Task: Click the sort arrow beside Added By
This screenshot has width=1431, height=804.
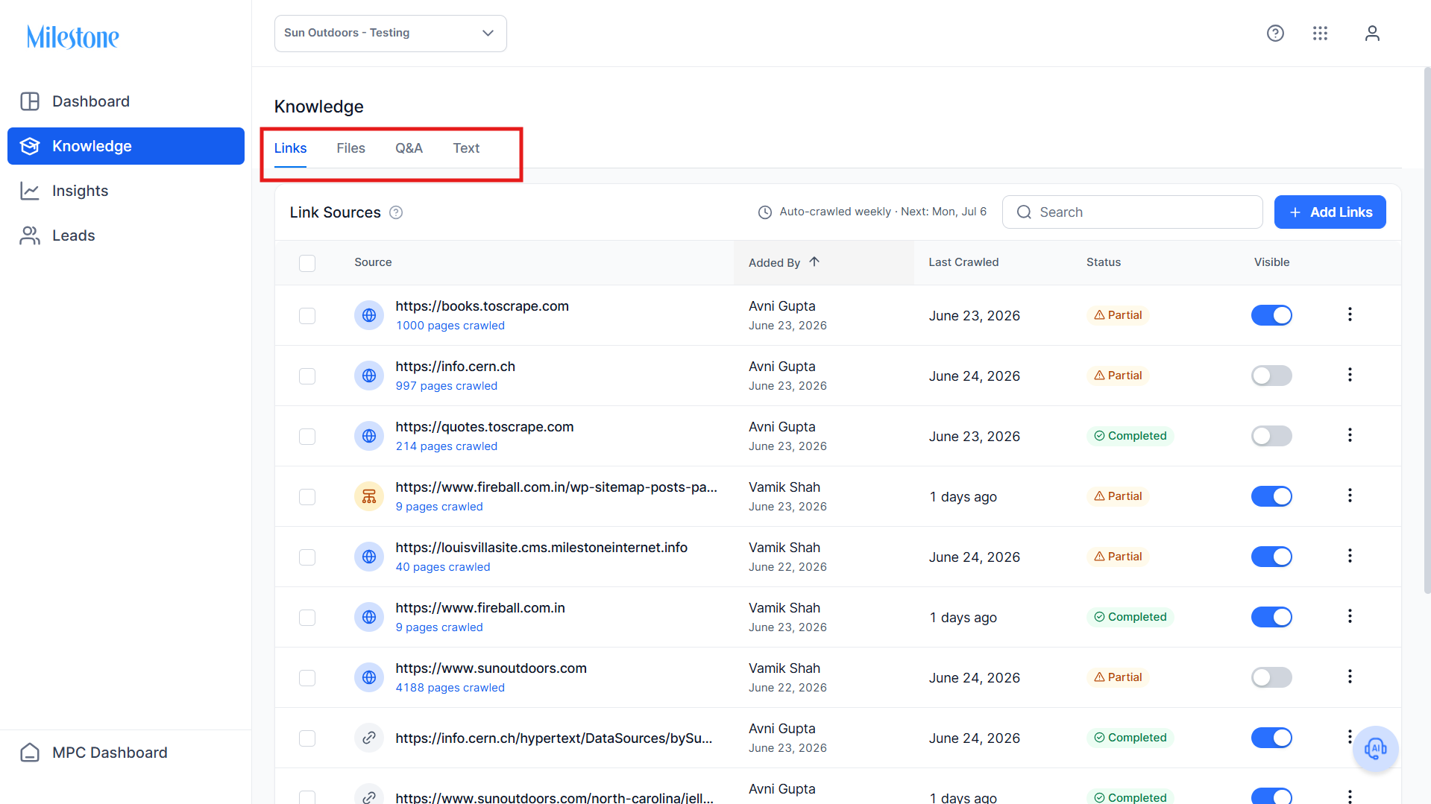Action: pyautogui.click(x=814, y=262)
